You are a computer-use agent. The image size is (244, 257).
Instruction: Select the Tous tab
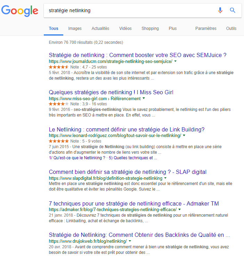(x=54, y=29)
